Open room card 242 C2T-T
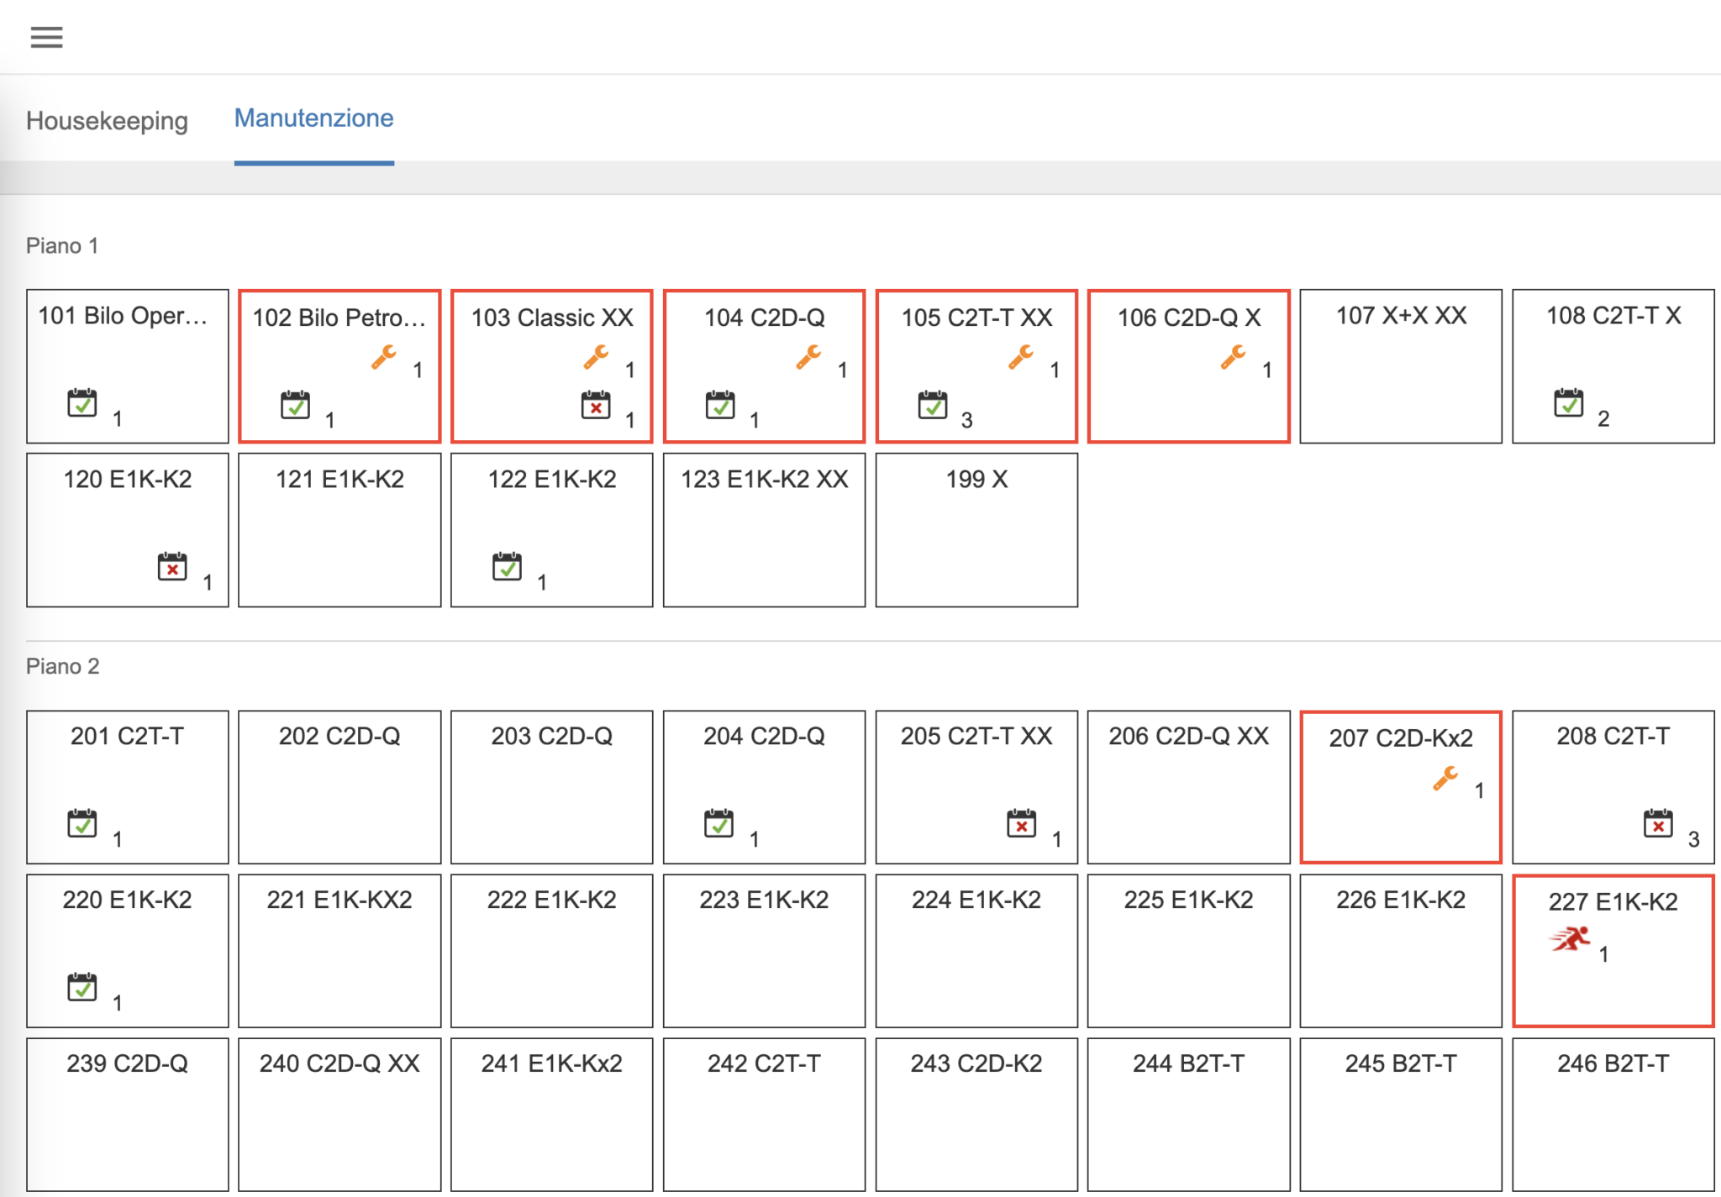The image size is (1721, 1197). (x=764, y=1115)
